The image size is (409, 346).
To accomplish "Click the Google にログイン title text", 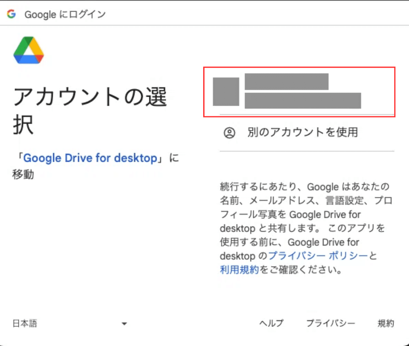I will tap(65, 14).
